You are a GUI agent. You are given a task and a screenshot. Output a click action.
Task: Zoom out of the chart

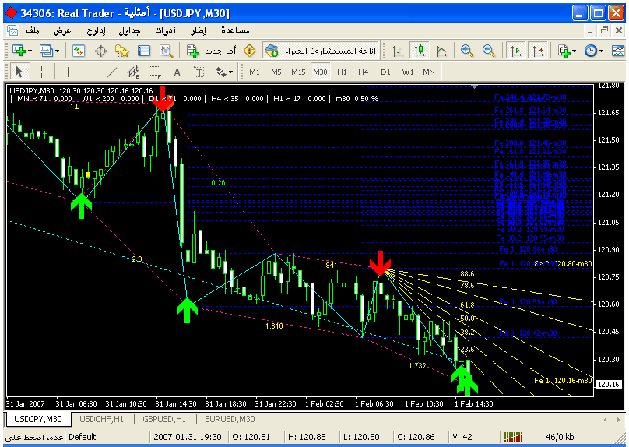(489, 50)
